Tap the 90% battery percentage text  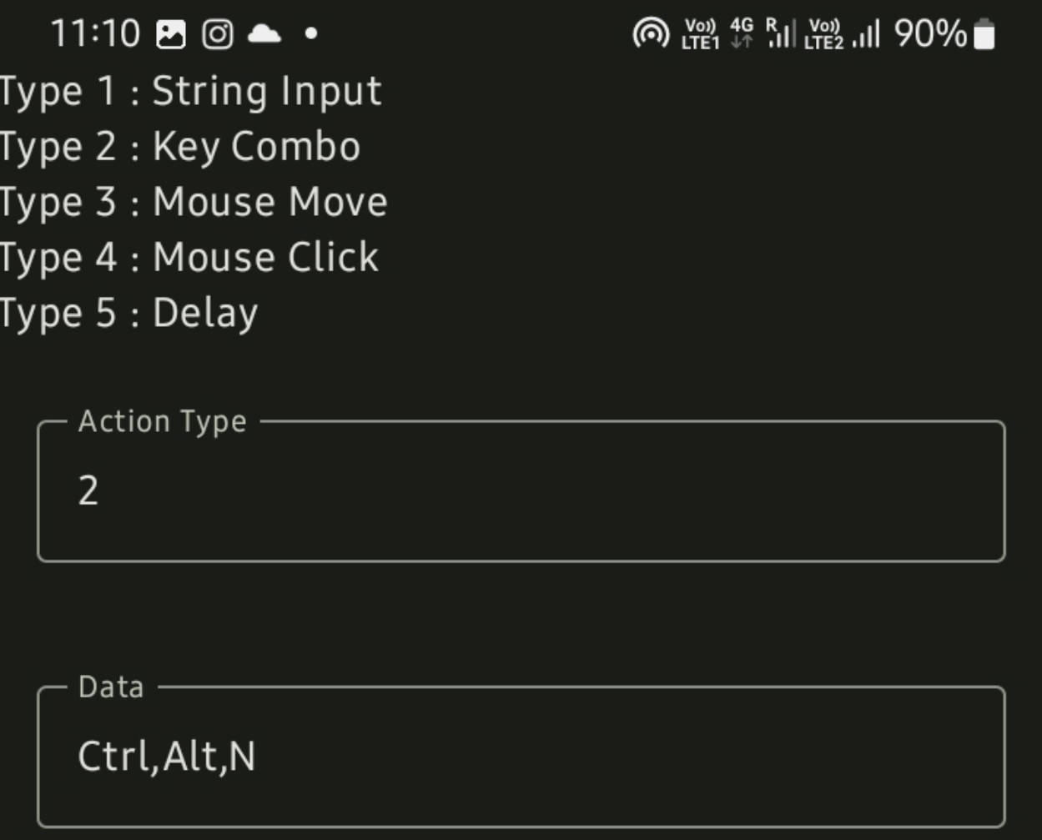[x=930, y=34]
